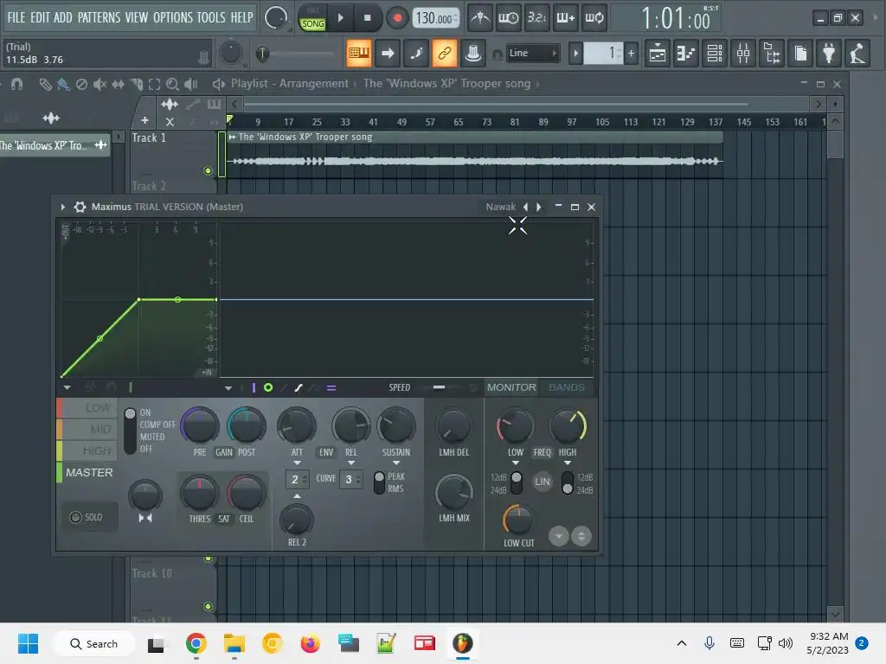
Task: Select the HIGH band
Action: point(87,450)
